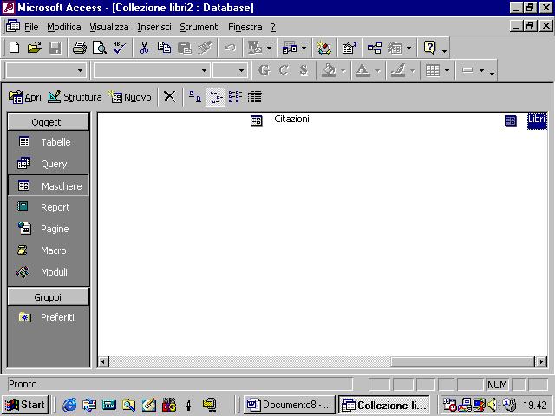Expand the Analyze dropdown arrow
555x416 pixels.
click(x=304, y=48)
